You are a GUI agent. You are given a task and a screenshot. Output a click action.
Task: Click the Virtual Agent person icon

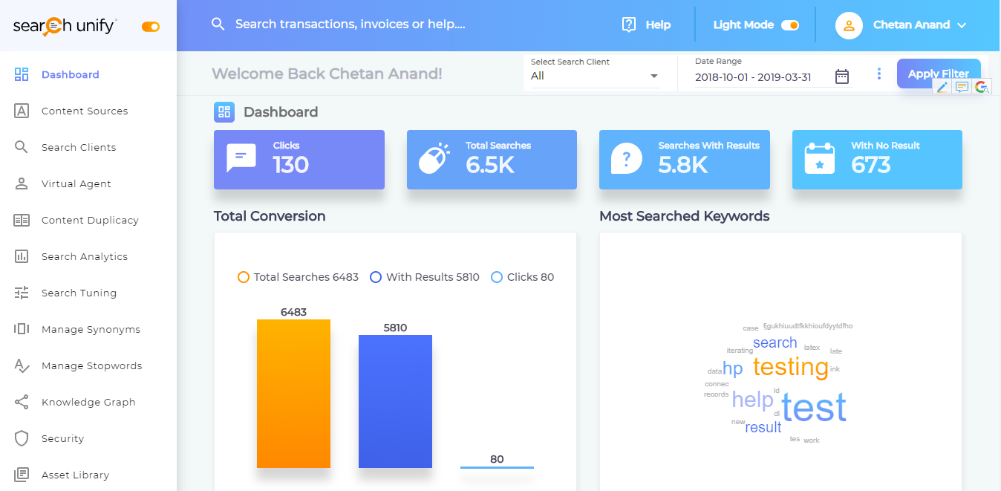pyautogui.click(x=22, y=183)
